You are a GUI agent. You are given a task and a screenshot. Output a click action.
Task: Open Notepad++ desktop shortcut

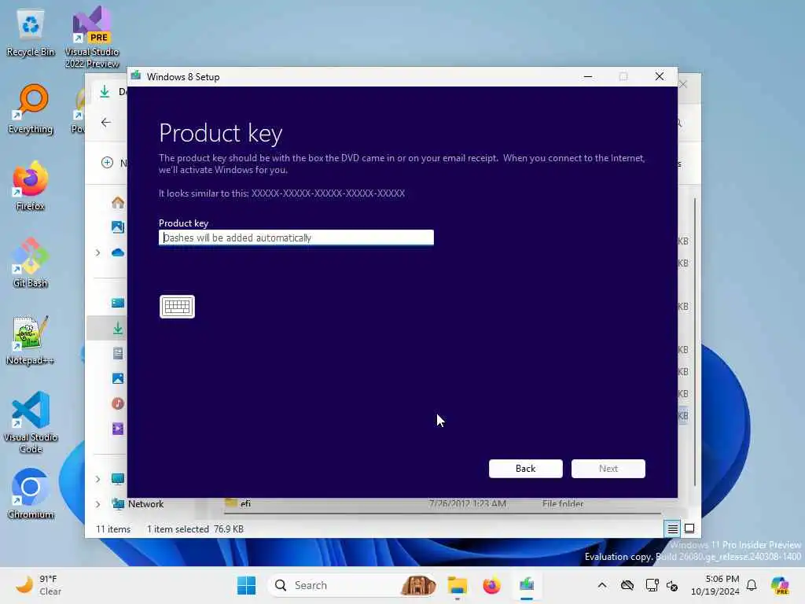coord(31,341)
